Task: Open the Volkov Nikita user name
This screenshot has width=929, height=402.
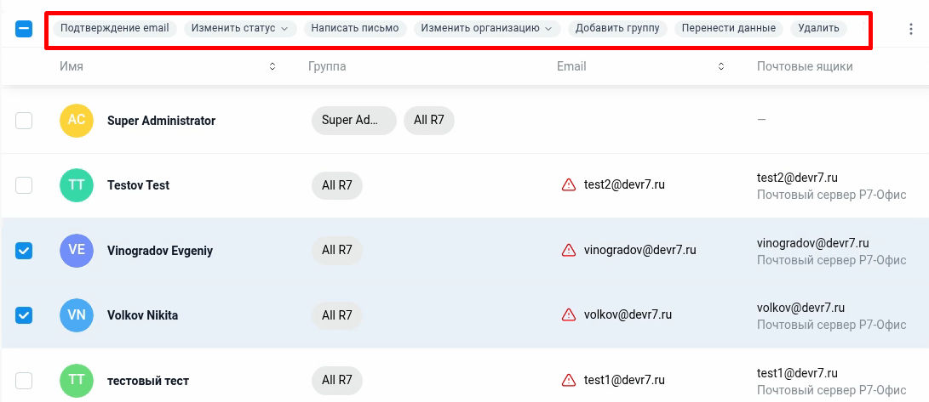Action: pyautogui.click(x=143, y=315)
